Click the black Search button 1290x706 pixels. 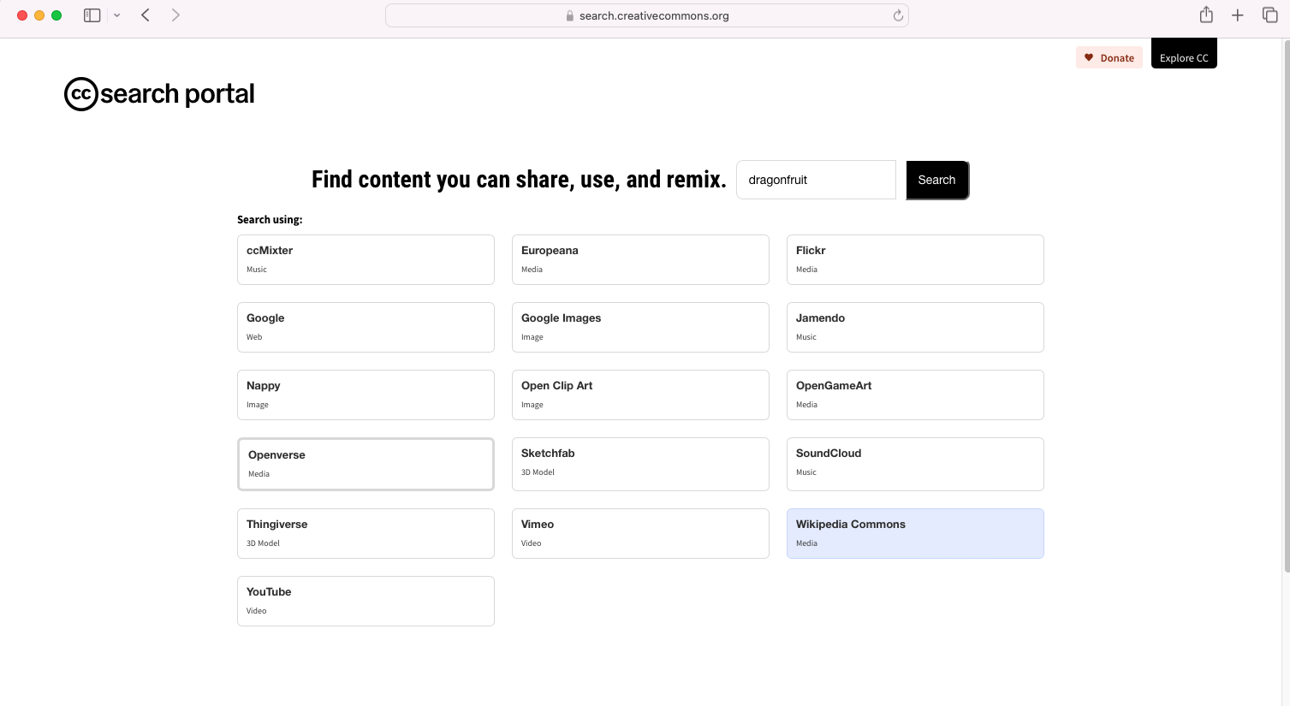point(937,180)
